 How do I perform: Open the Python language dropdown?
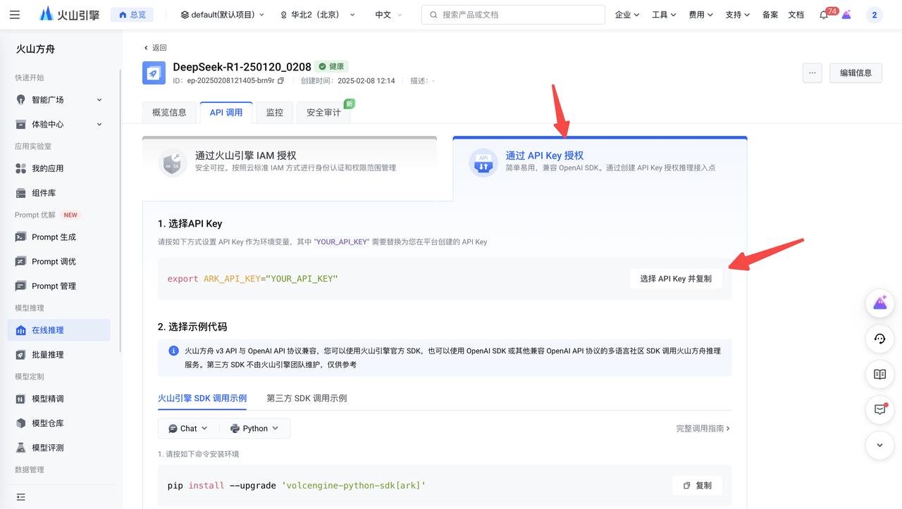tap(254, 428)
